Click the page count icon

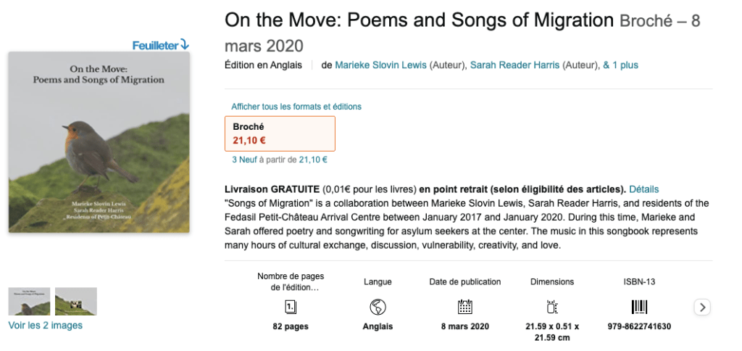tap(291, 307)
